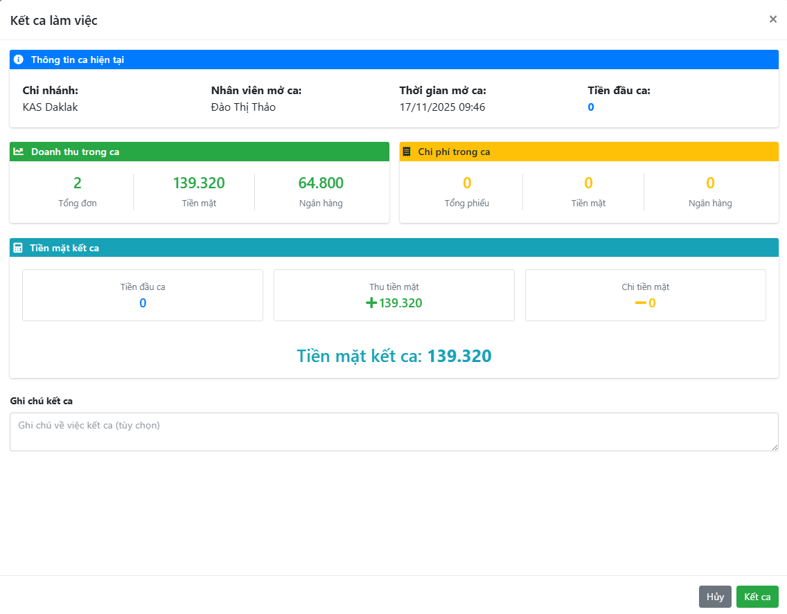This screenshot has height=614, width=787.
Task: Select the Tiền đầu ca card in cash summary
Action: (x=143, y=296)
